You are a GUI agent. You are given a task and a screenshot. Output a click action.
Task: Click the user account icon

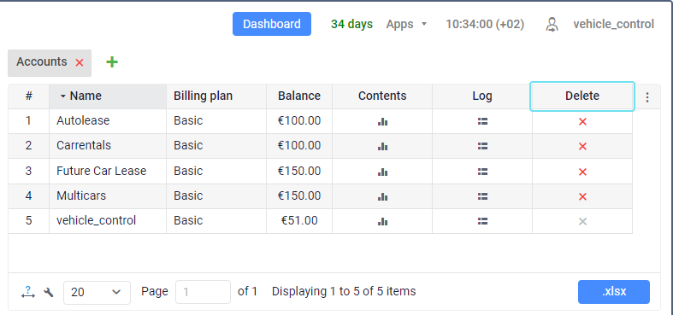552,25
